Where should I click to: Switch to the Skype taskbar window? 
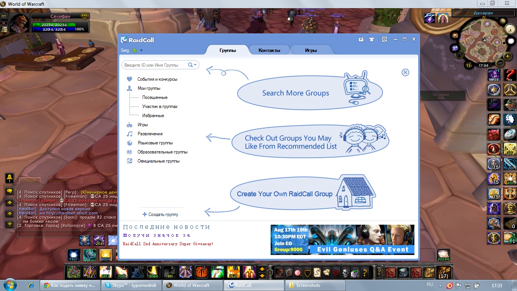pyautogui.click(x=131, y=285)
